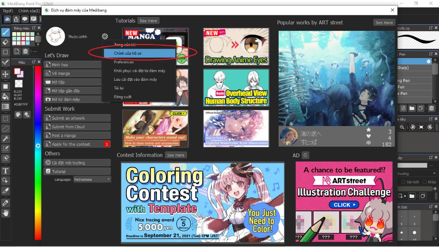This screenshot has height=247, width=439.
Task: Select the Gradient tool
Action: point(6,106)
